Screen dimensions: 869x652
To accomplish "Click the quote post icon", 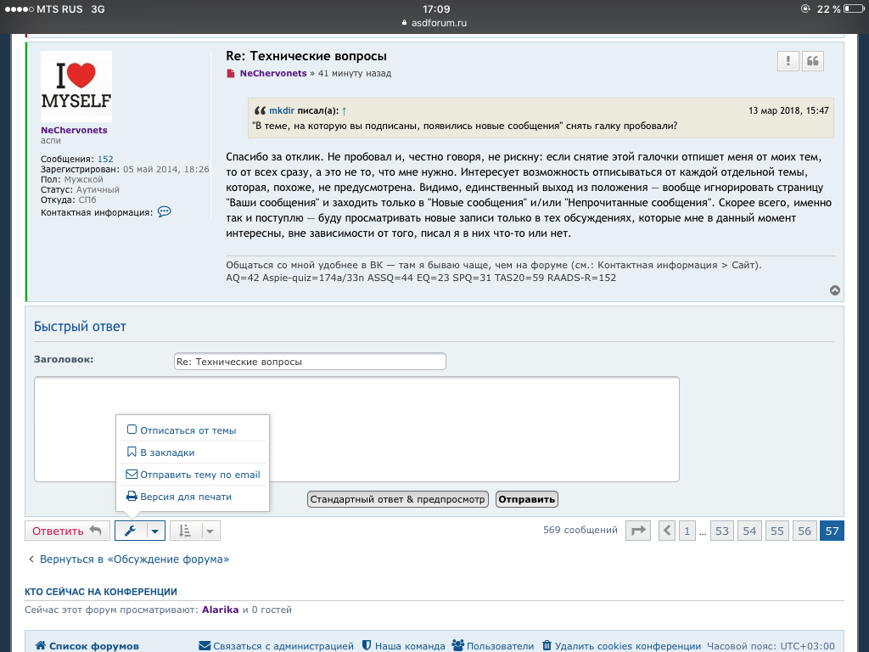I will click(x=813, y=61).
